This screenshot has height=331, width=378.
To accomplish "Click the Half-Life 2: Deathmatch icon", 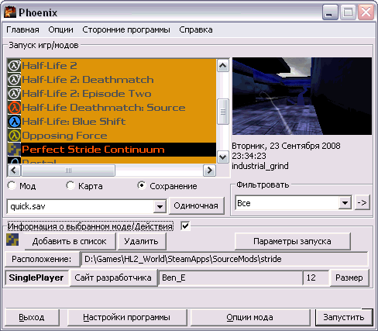I will click(x=14, y=80).
